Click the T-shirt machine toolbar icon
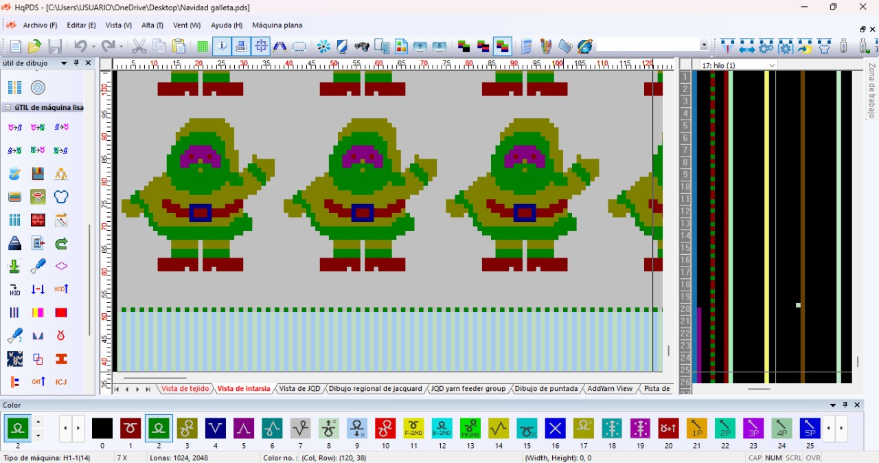879x463 pixels. tap(825, 47)
